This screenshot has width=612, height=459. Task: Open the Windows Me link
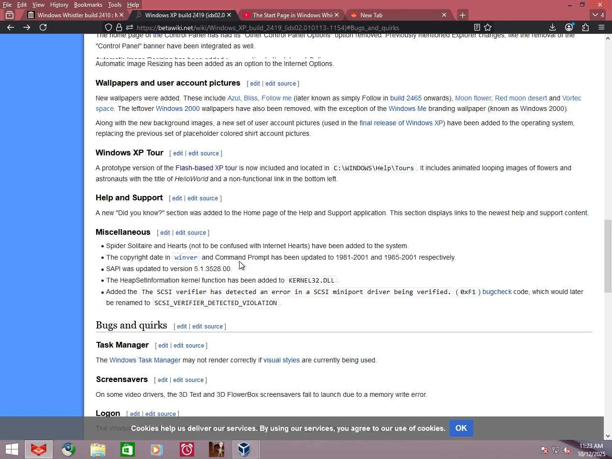[x=407, y=109]
